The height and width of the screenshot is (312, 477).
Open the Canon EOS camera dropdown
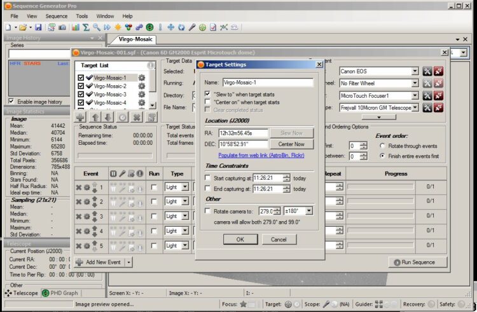(415, 71)
